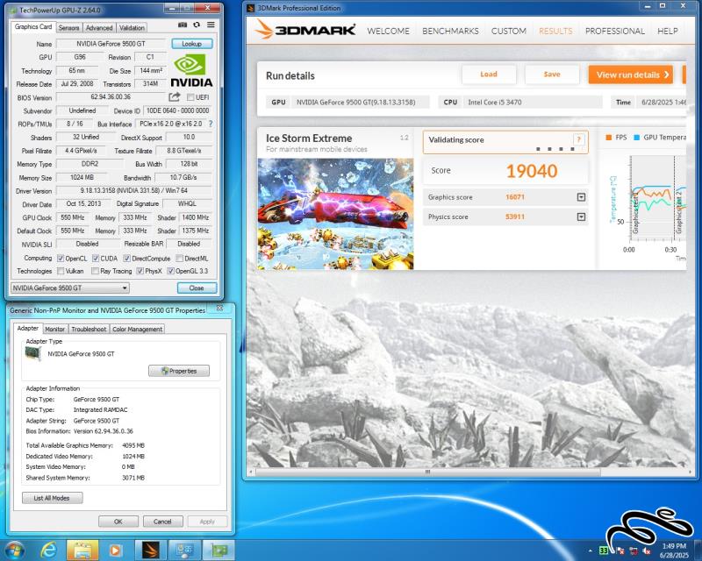Click Ice Storm Extreme thumbnail image
The image size is (702, 561).
coord(335,214)
